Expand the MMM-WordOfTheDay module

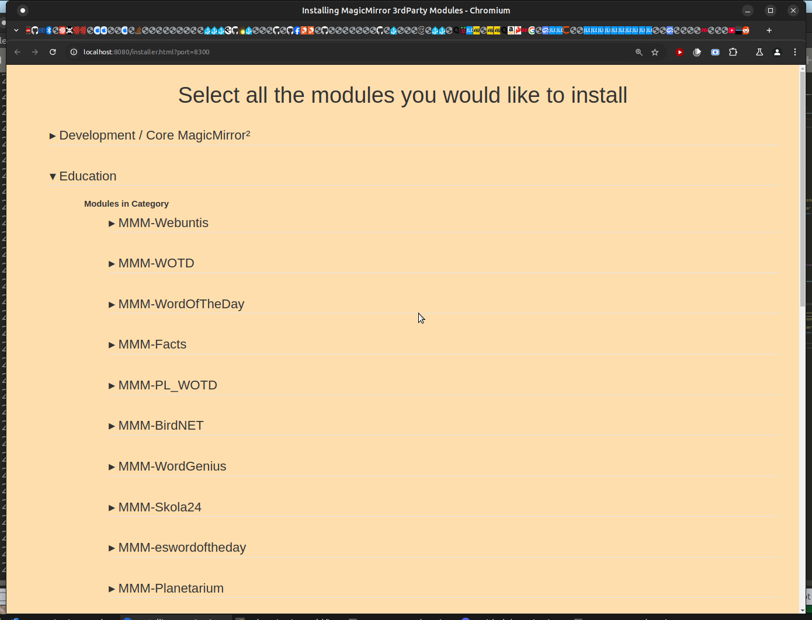coord(176,304)
